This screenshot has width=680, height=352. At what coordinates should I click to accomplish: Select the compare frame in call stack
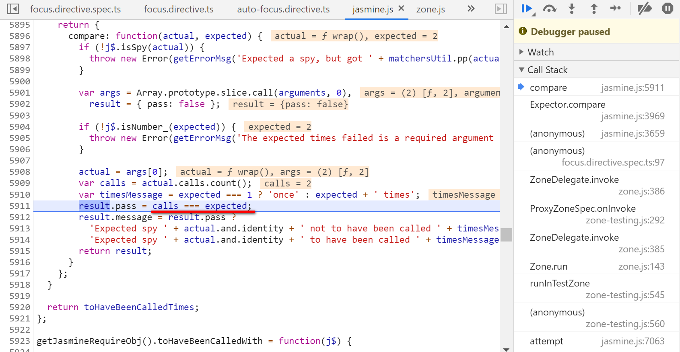click(x=597, y=88)
